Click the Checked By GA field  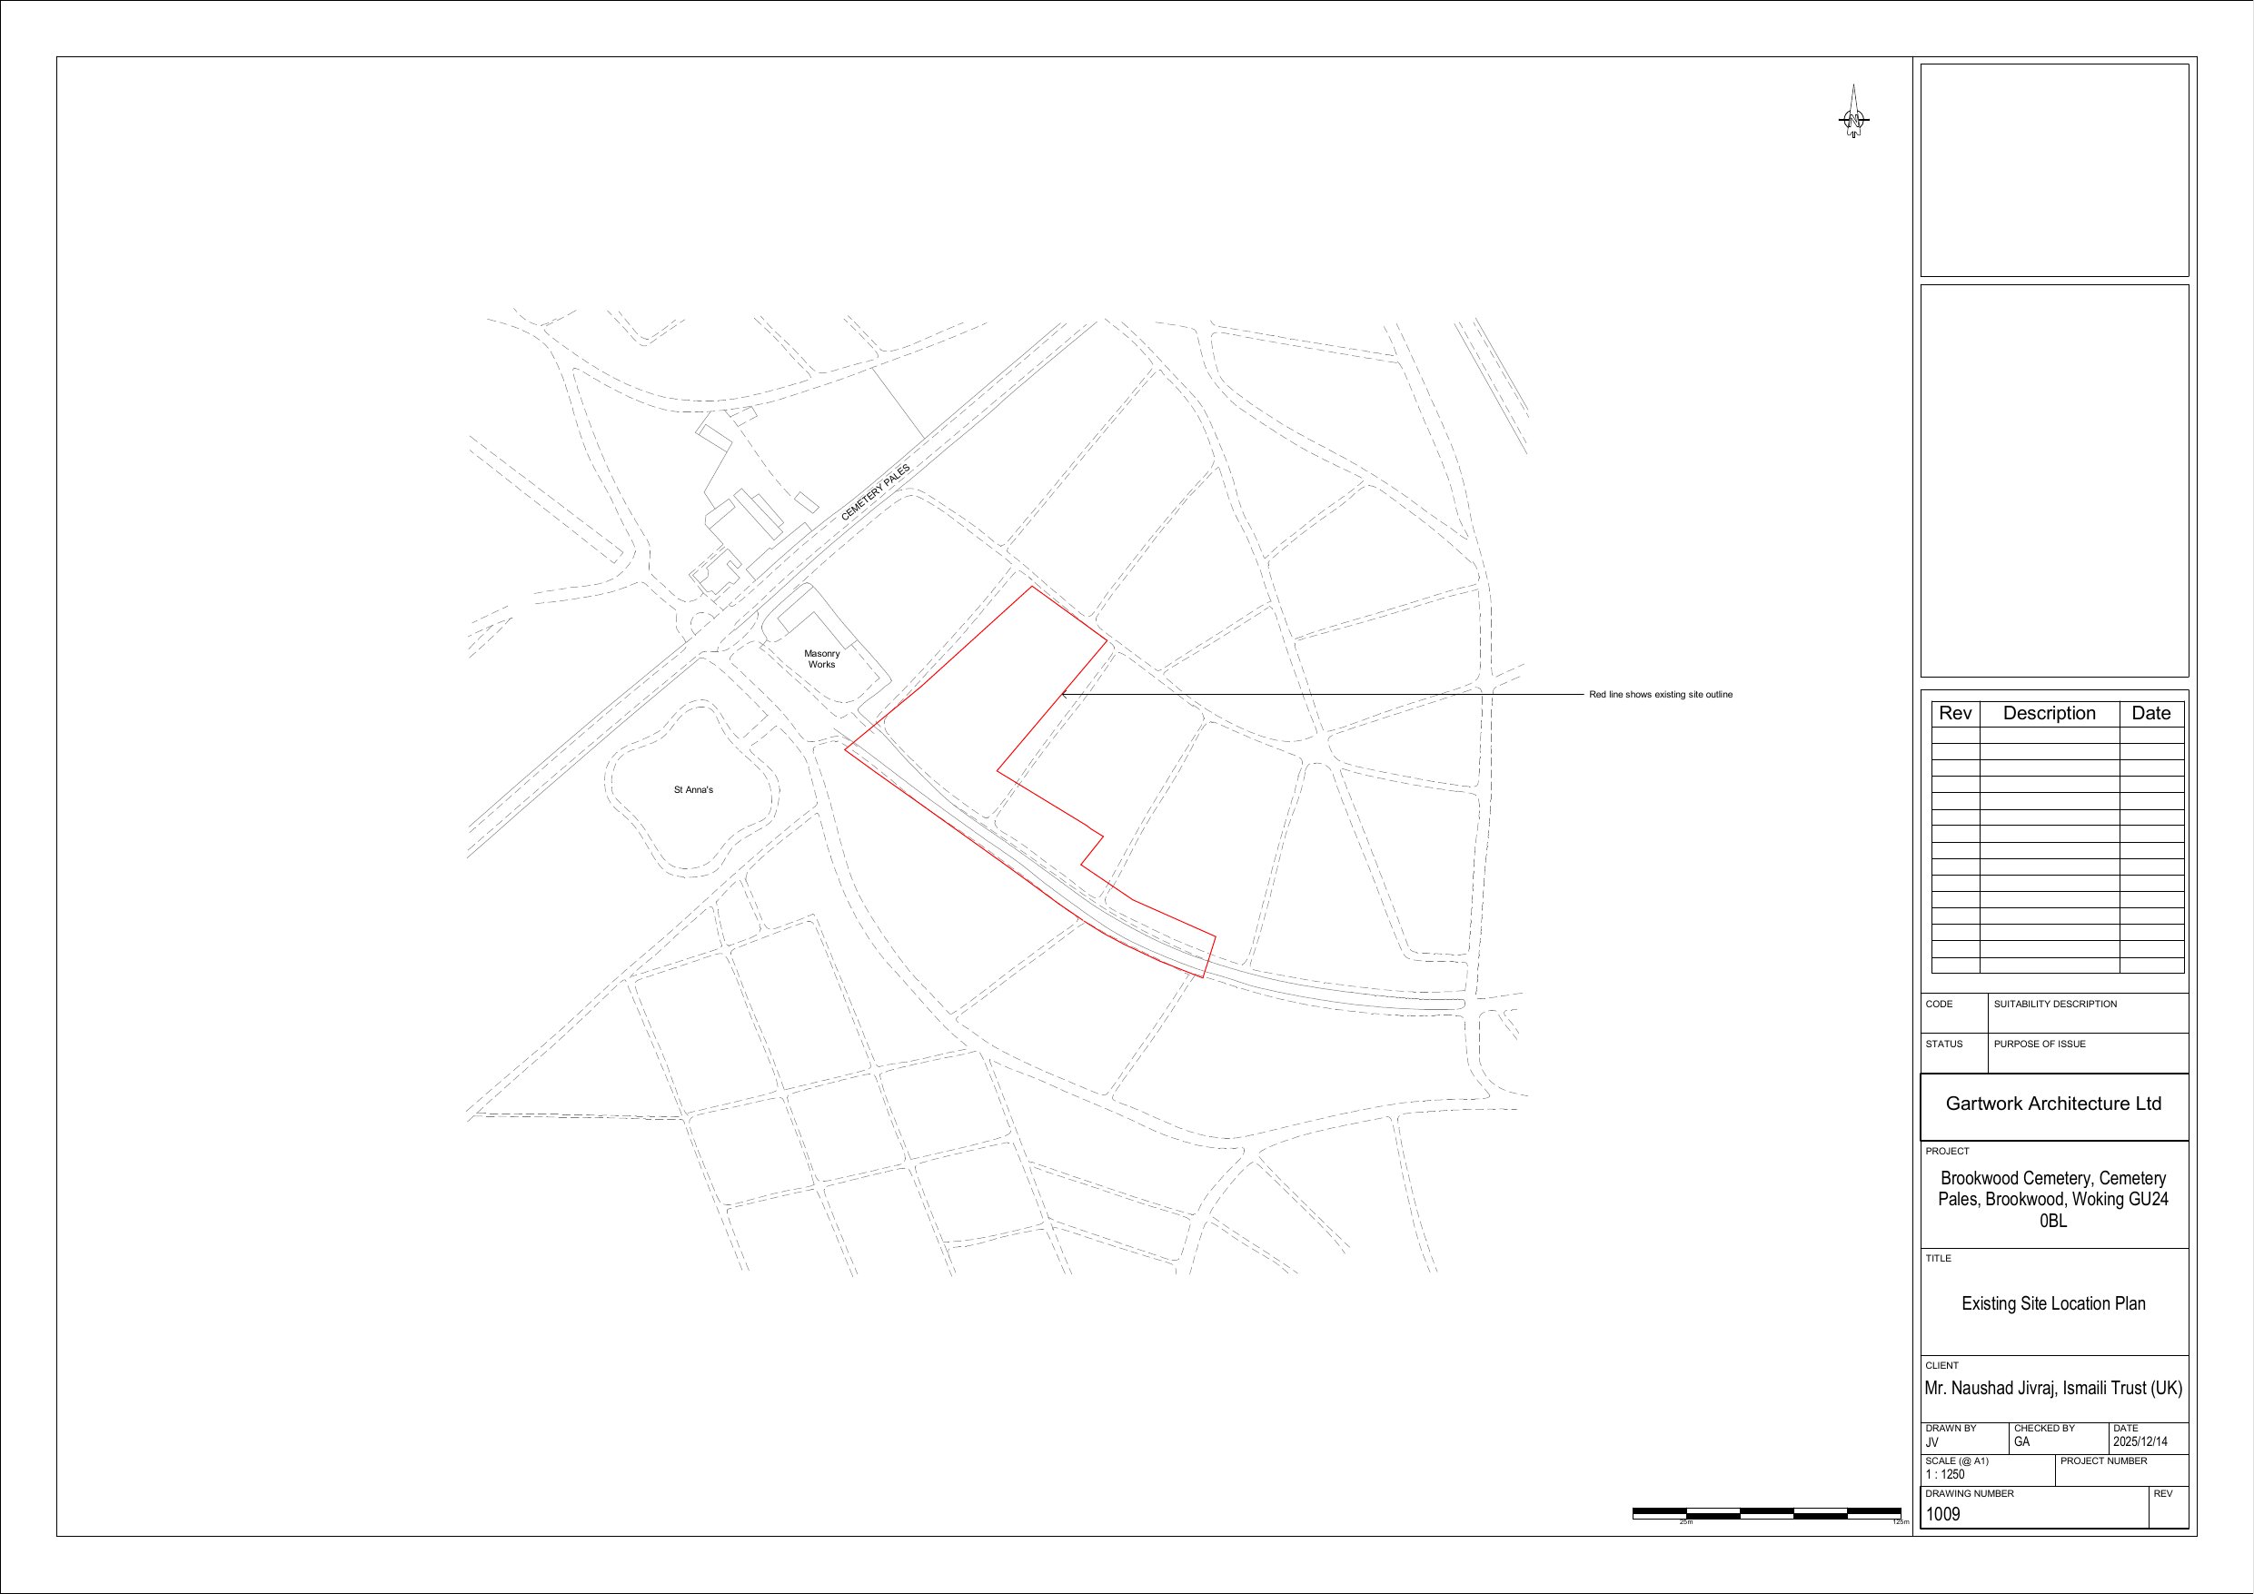tap(2022, 1441)
